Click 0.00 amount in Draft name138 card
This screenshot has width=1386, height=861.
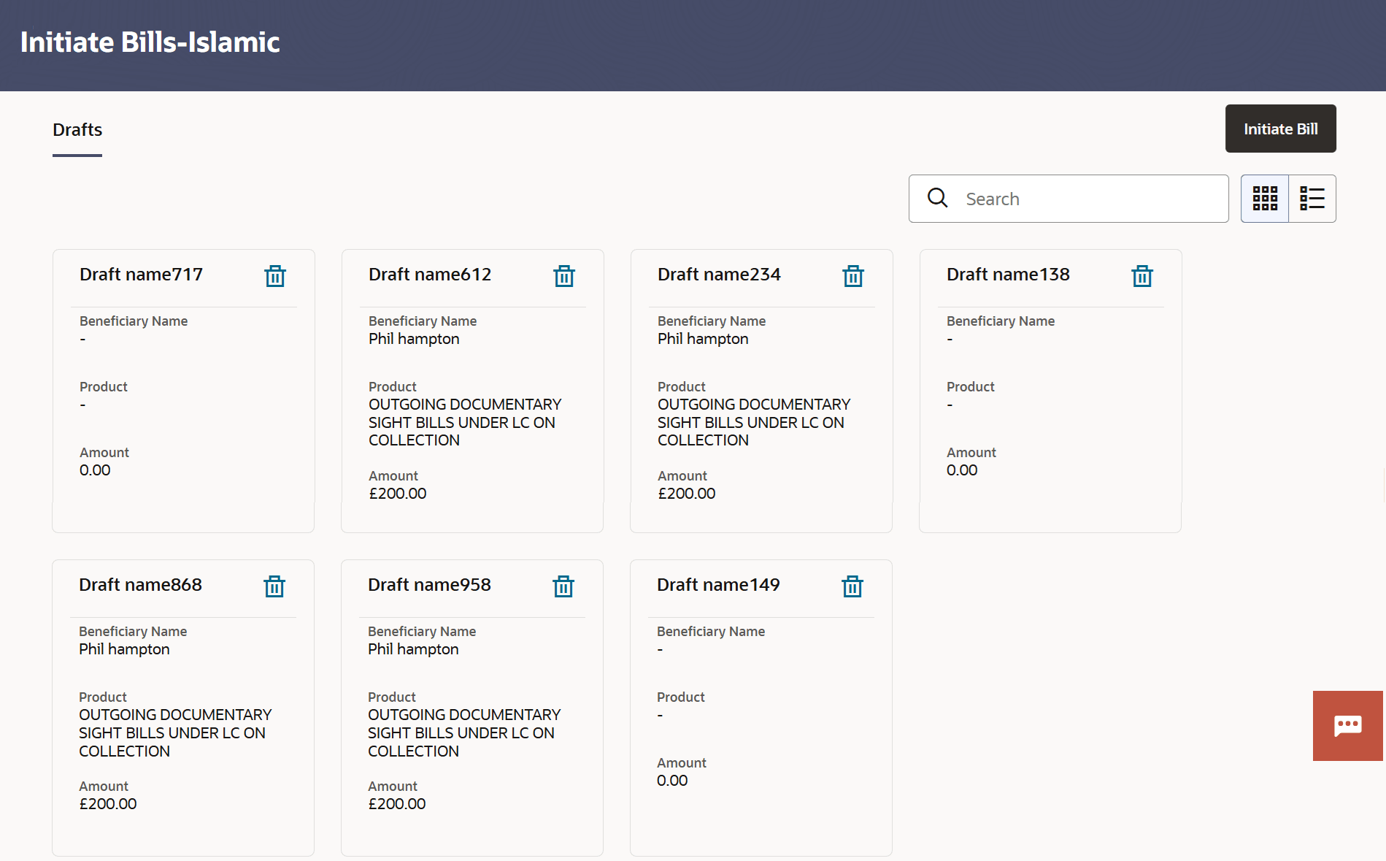[x=962, y=470]
